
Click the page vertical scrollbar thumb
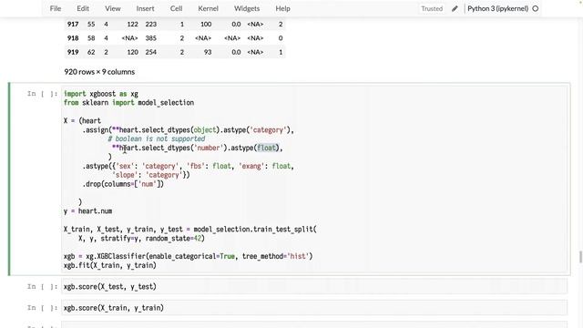tap(580, 257)
